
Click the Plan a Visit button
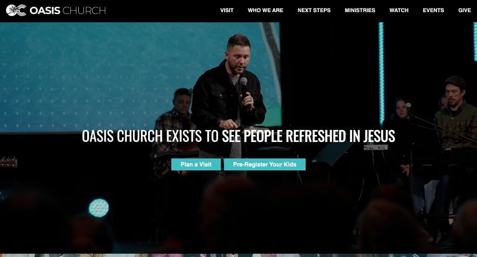pos(196,164)
